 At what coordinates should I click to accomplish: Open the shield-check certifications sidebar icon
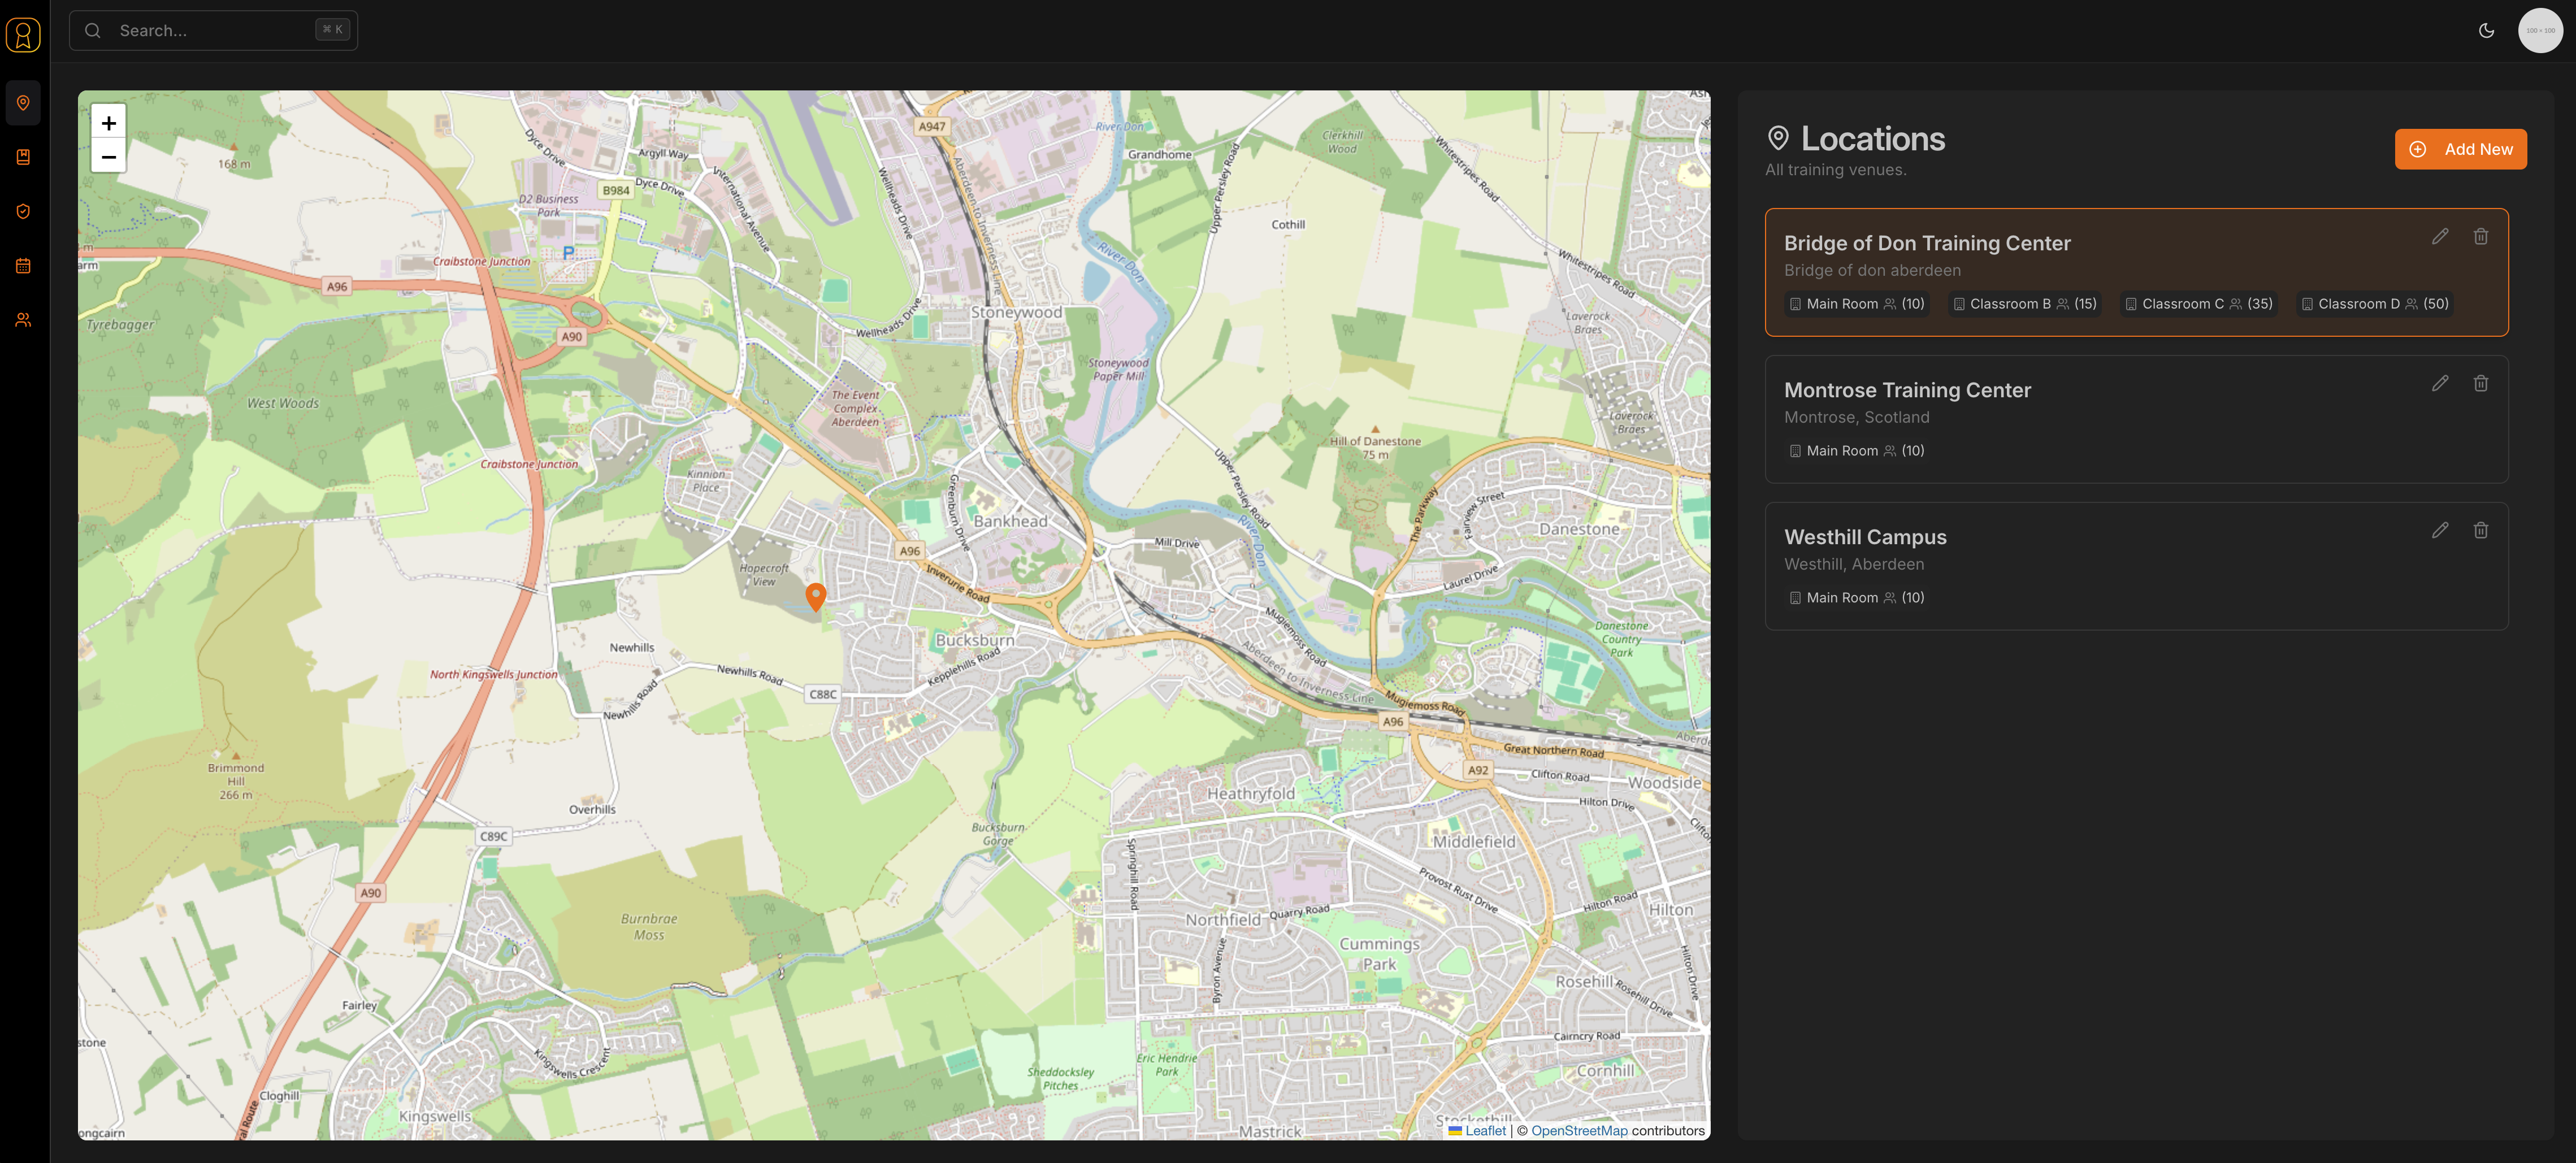[23, 211]
